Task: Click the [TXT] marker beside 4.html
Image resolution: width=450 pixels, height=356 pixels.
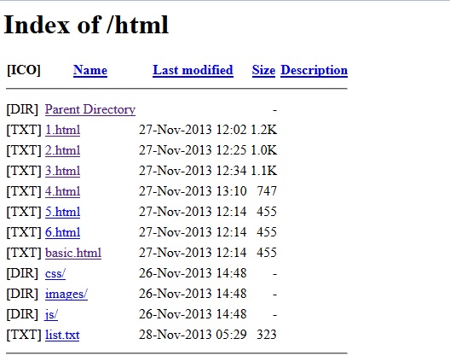Action: pos(24,191)
